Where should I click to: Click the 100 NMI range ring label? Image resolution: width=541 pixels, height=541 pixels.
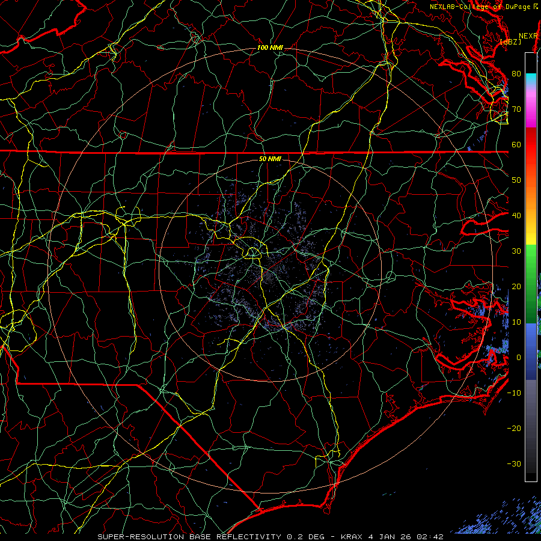click(x=270, y=47)
